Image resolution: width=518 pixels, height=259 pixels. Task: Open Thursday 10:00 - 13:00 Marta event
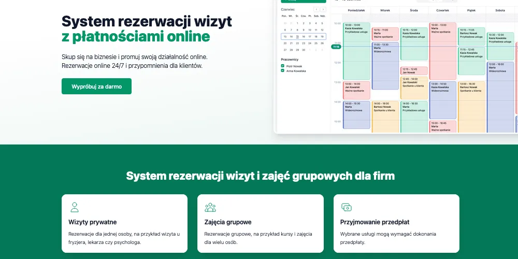pos(443,51)
